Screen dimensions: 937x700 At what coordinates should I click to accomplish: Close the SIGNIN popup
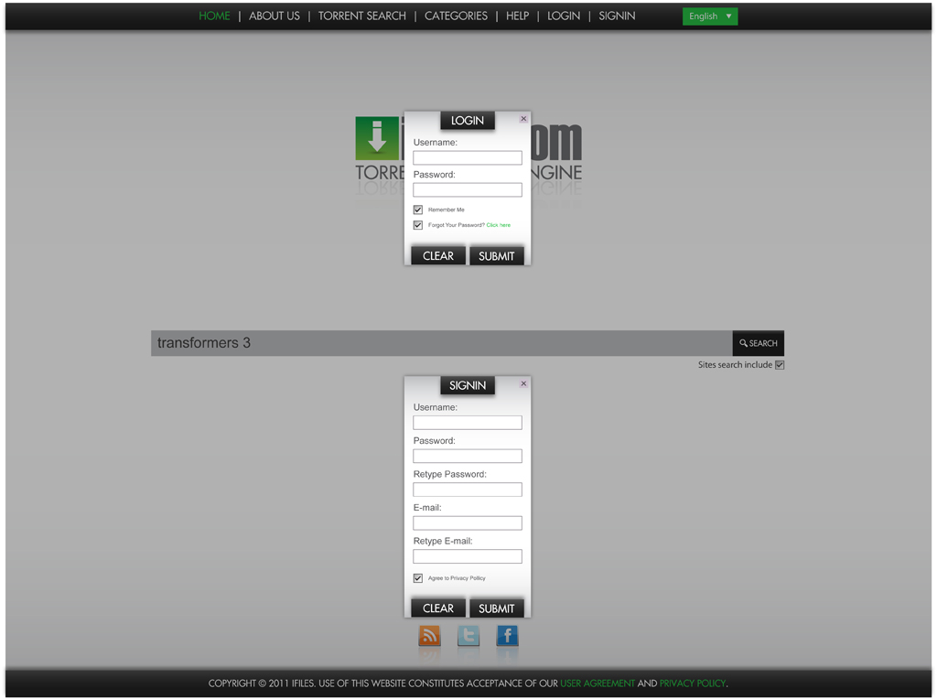522,383
